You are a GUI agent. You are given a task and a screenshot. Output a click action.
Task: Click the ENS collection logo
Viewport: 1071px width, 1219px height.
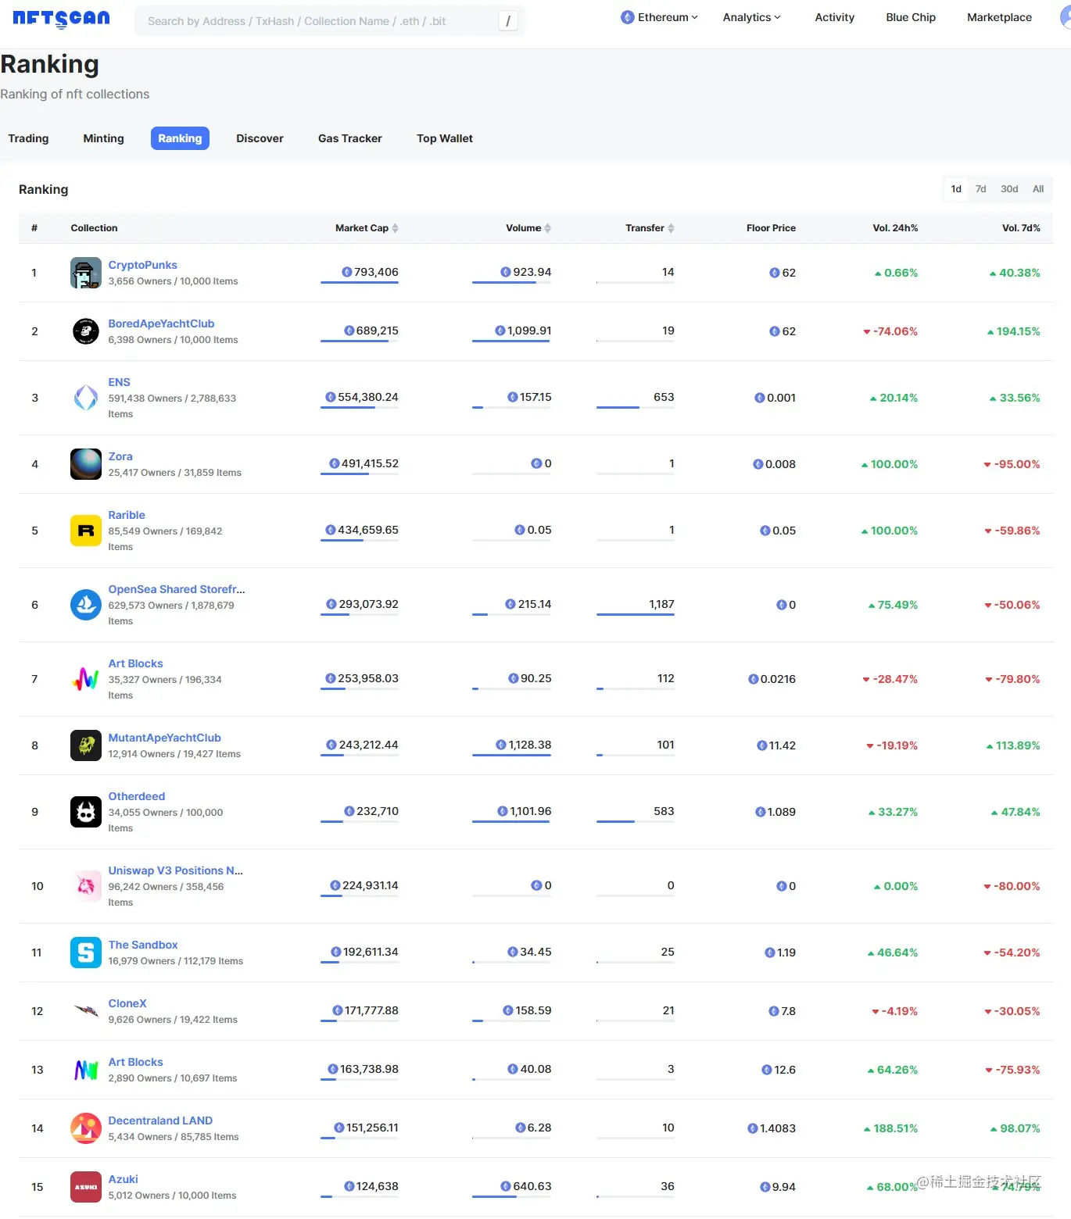click(86, 398)
